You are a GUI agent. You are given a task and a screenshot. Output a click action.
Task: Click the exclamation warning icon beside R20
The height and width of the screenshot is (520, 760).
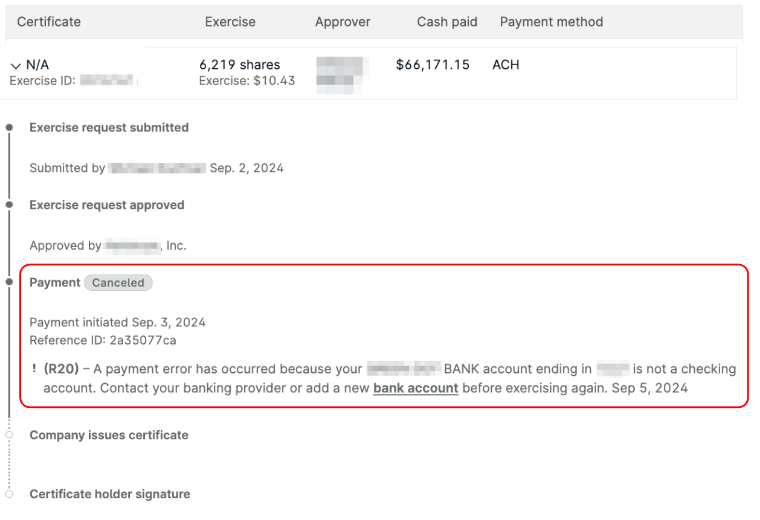34,369
